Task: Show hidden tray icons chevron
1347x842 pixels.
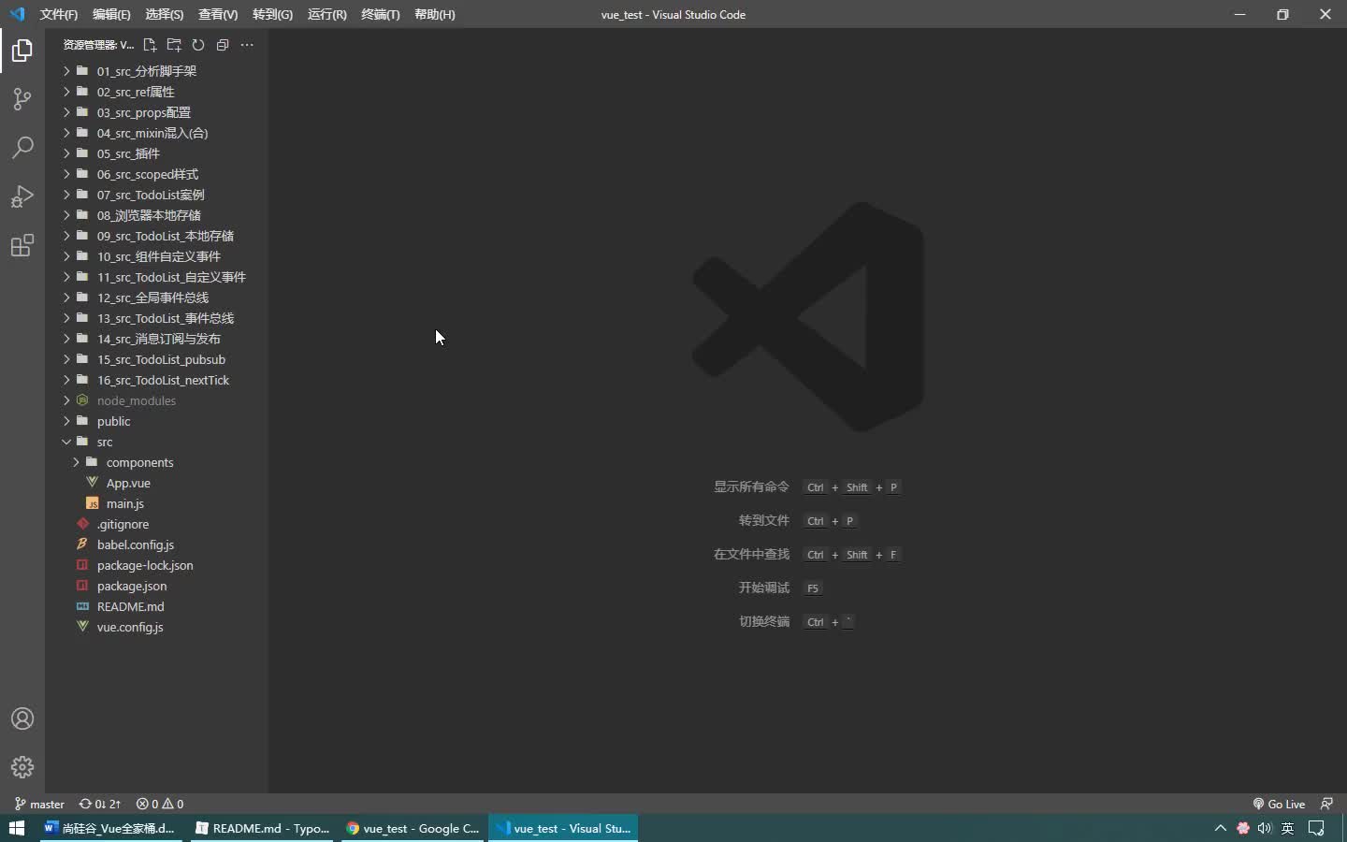Action: click(x=1220, y=828)
